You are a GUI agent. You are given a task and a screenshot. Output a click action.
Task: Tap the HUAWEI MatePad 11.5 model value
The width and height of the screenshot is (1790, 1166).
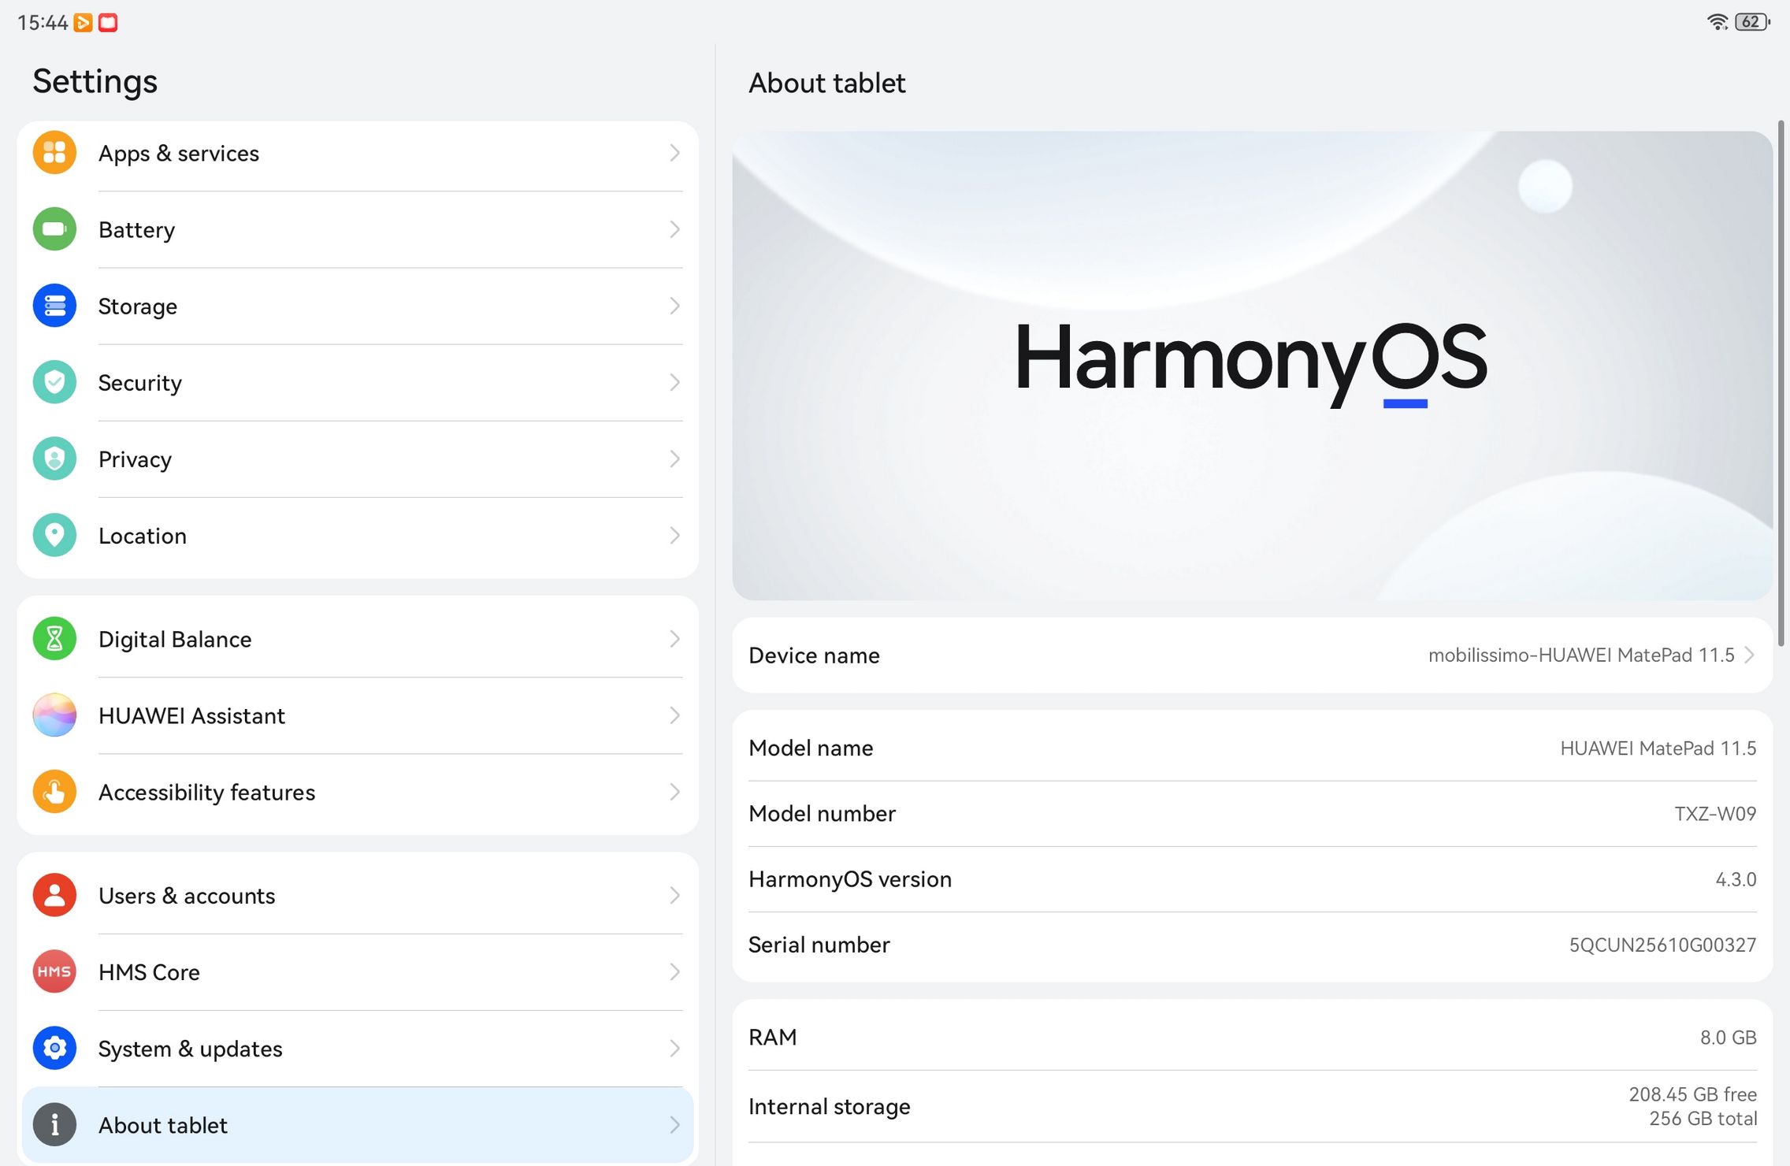(x=1658, y=748)
